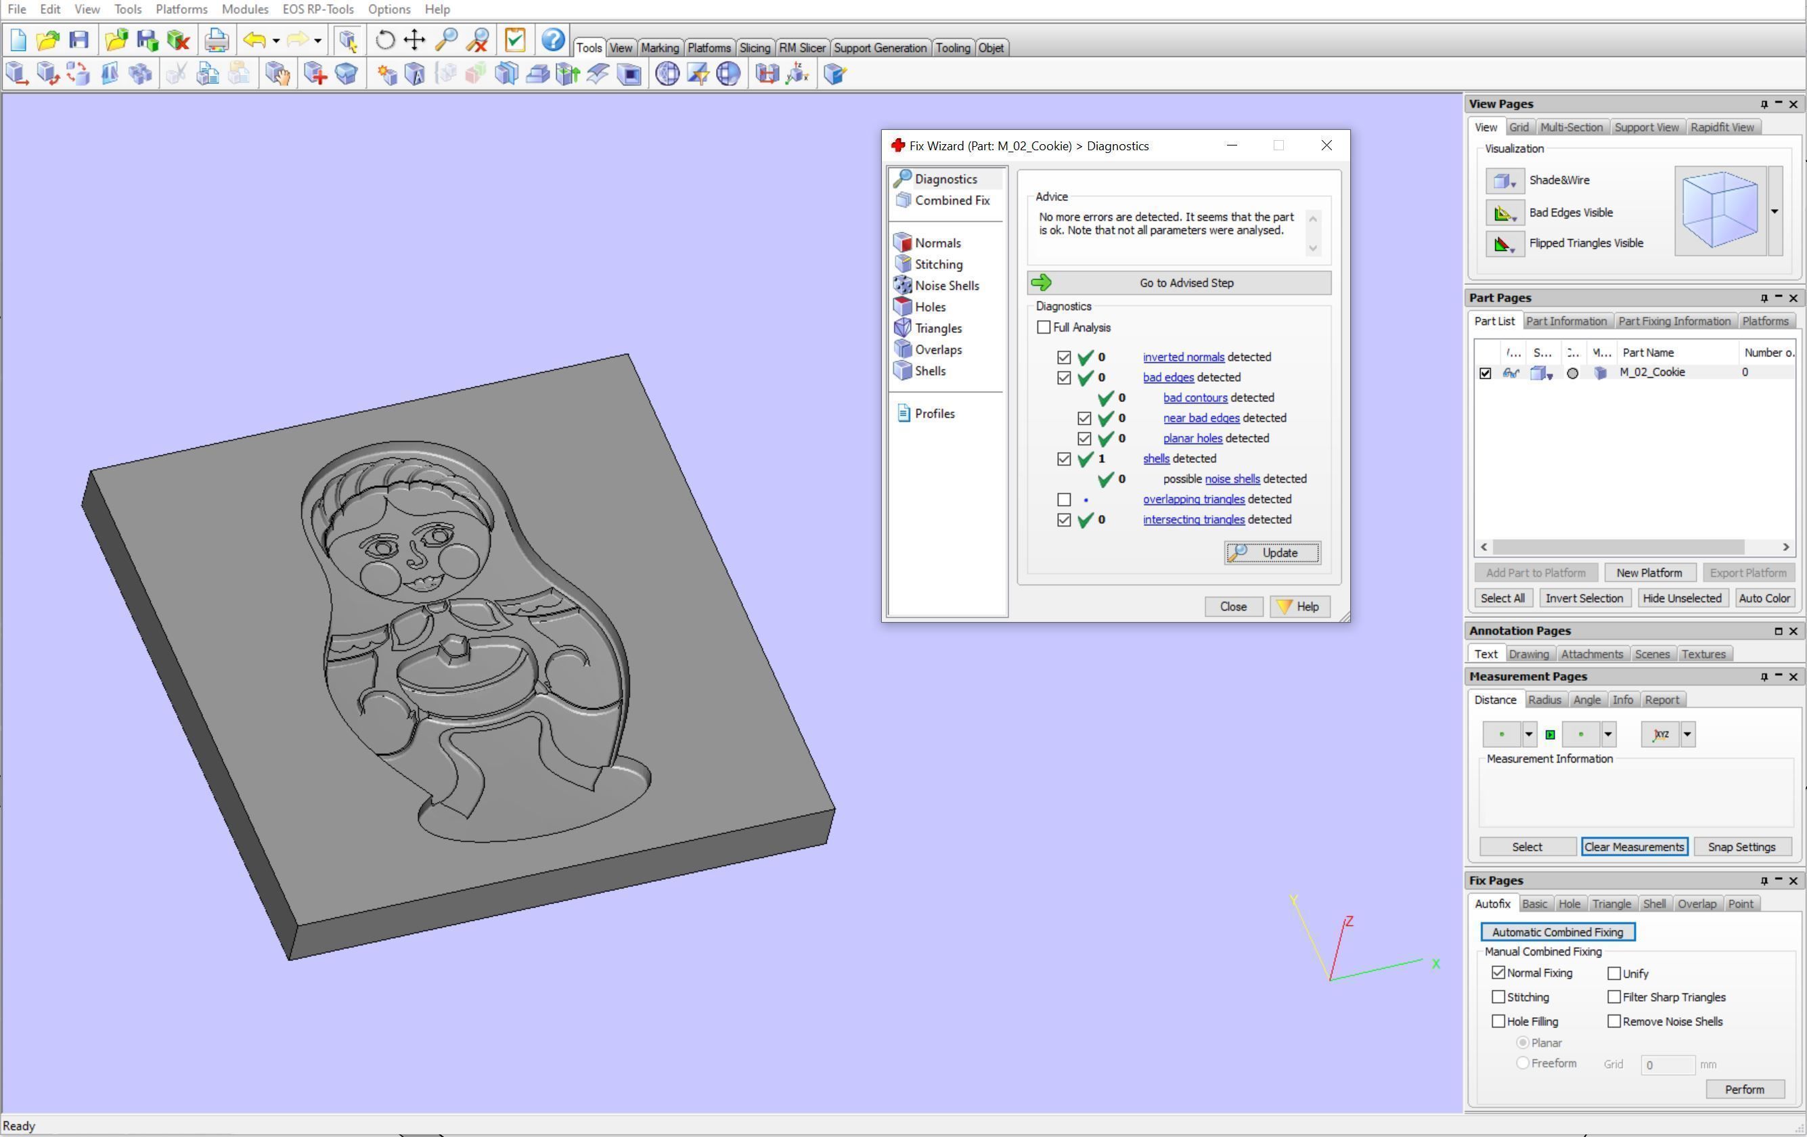This screenshot has height=1137, width=1807.
Task: Click the view orientation cube thumbnail
Action: pos(1719,212)
